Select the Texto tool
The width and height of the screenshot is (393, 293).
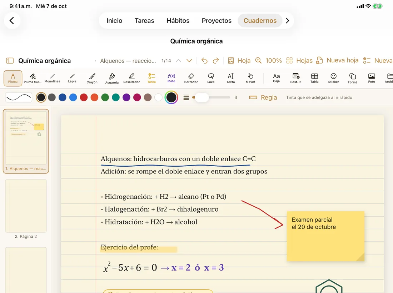(230, 78)
